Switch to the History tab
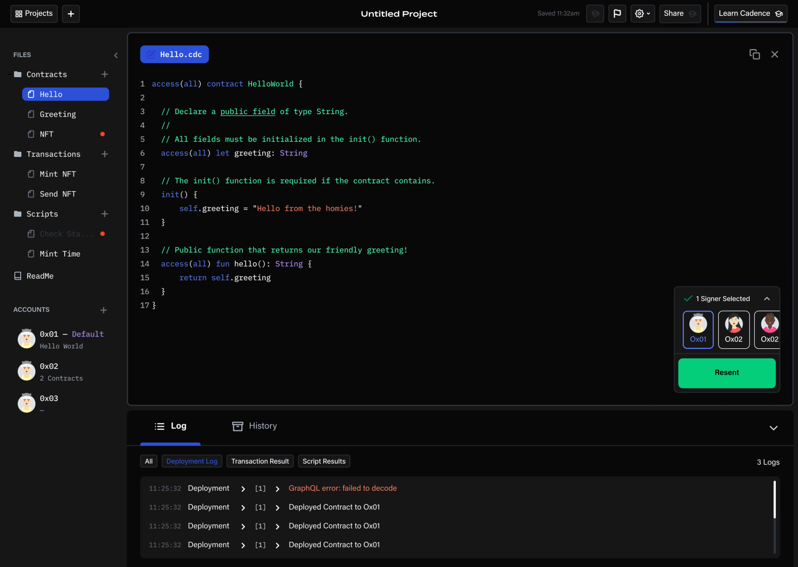Screen dimensions: 798x567 click(x=254, y=426)
